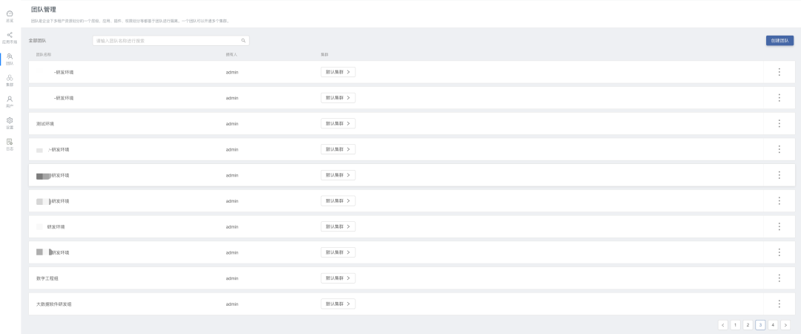Jump to page 4
Screen dimensions: 801x334
[x=773, y=325]
